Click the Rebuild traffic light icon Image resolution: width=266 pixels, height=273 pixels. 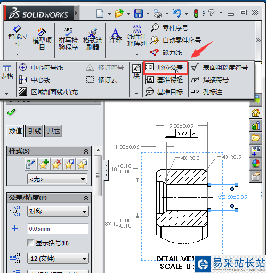click(196, 13)
